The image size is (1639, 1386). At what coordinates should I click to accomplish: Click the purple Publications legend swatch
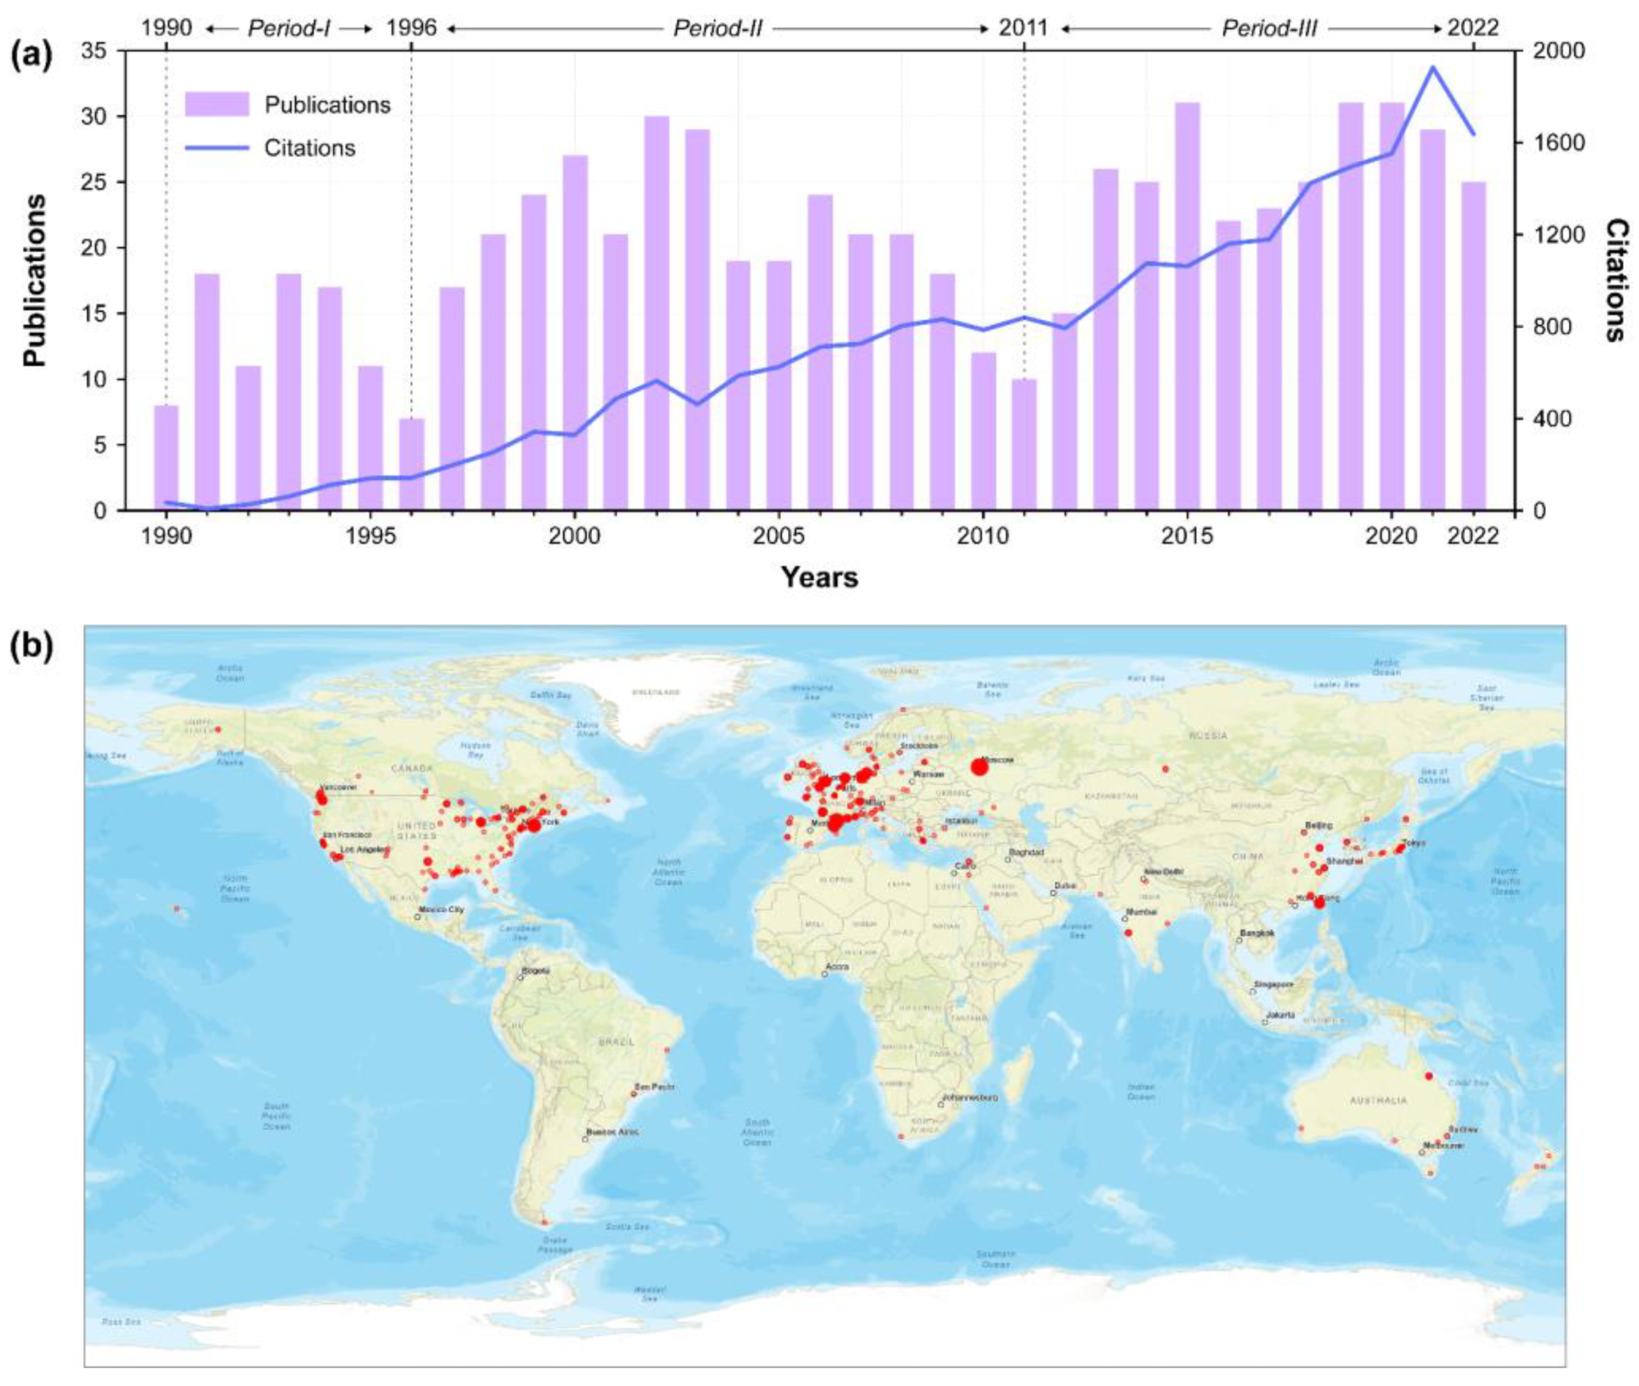217,104
